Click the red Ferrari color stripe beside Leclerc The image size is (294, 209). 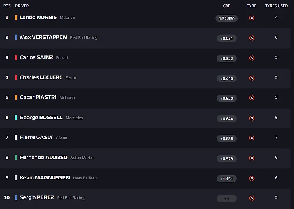click(16, 77)
